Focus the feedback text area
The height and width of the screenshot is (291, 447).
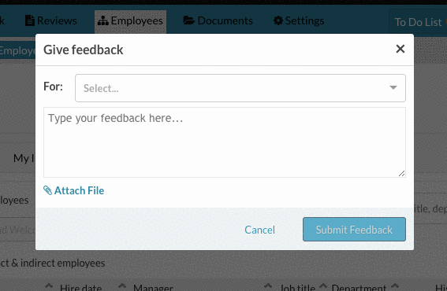click(x=225, y=142)
